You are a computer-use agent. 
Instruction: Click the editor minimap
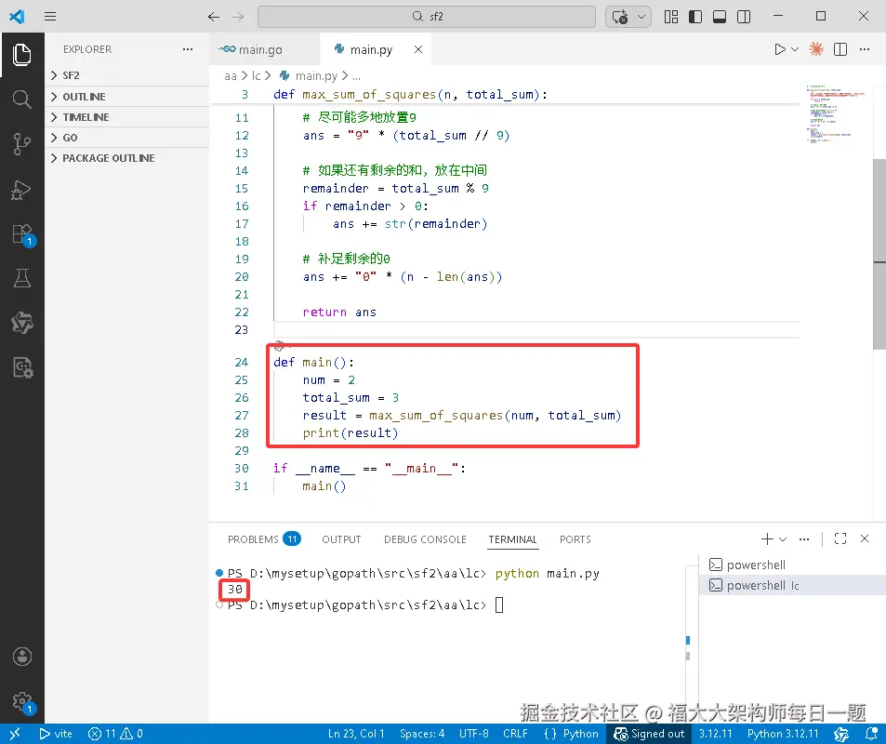pos(837,113)
